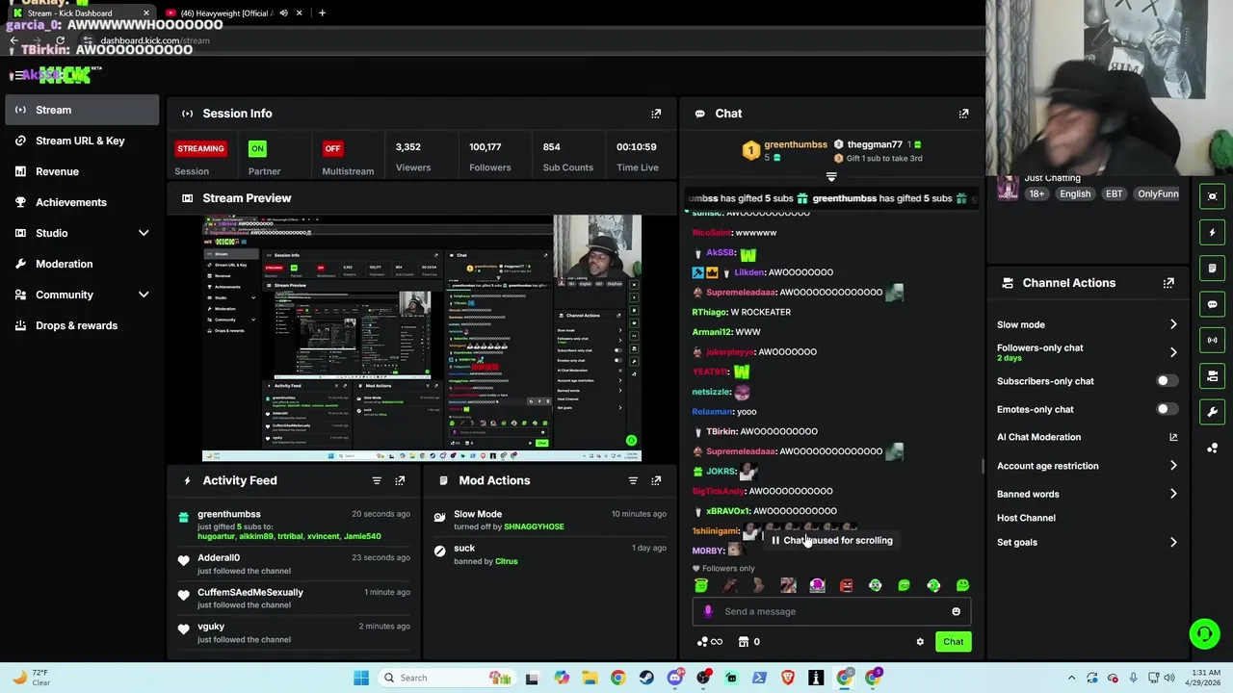The image size is (1233, 693).
Task: Click the broadcast signal sidebar icon
Action: pyautogui.click(x=1212, y=340)
